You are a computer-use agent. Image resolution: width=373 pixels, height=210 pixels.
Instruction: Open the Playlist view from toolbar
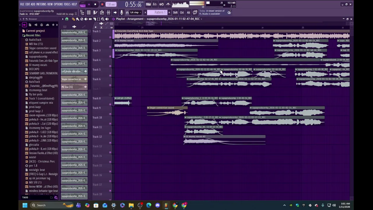(x=102, y=13)
